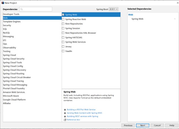Click the Reference doc icon
This screenshot has height=129, width=179.
click(65, 120)
